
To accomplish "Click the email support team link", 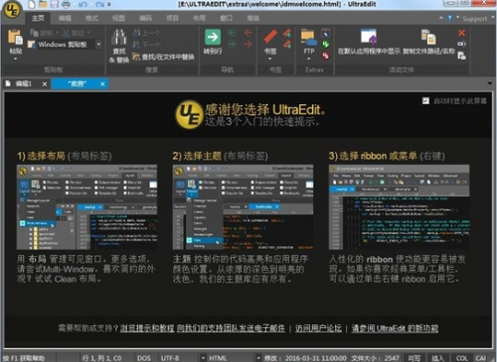I will click(x=231, y=328).
